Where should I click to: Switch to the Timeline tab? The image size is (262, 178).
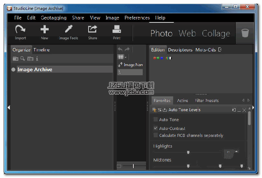[41, 50]
